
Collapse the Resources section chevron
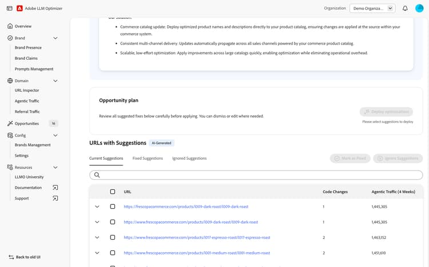55,167
